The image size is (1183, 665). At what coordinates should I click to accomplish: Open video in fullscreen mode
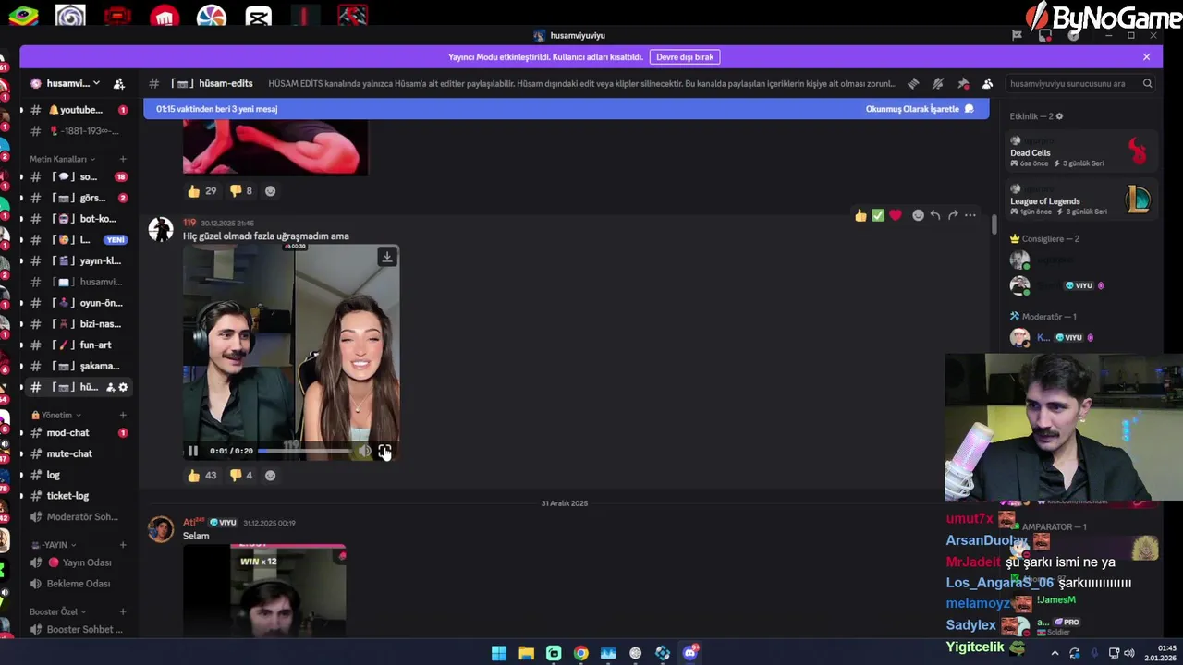coord(384,451)
